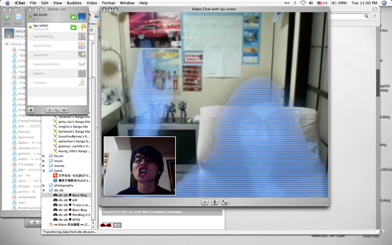The width and height of the screenshot is (392, 245).
Task: Click the self-preview video thumbnail
Action: (140, 166)
